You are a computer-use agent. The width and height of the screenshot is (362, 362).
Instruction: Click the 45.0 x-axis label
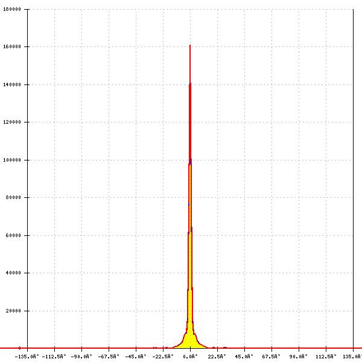pyautogui.click(x=244, y=357)
